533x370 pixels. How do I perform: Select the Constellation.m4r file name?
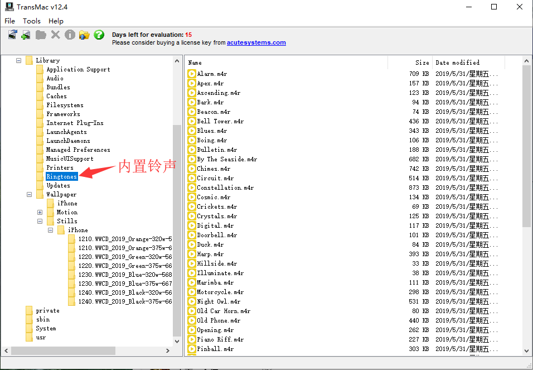pos(225,188)
